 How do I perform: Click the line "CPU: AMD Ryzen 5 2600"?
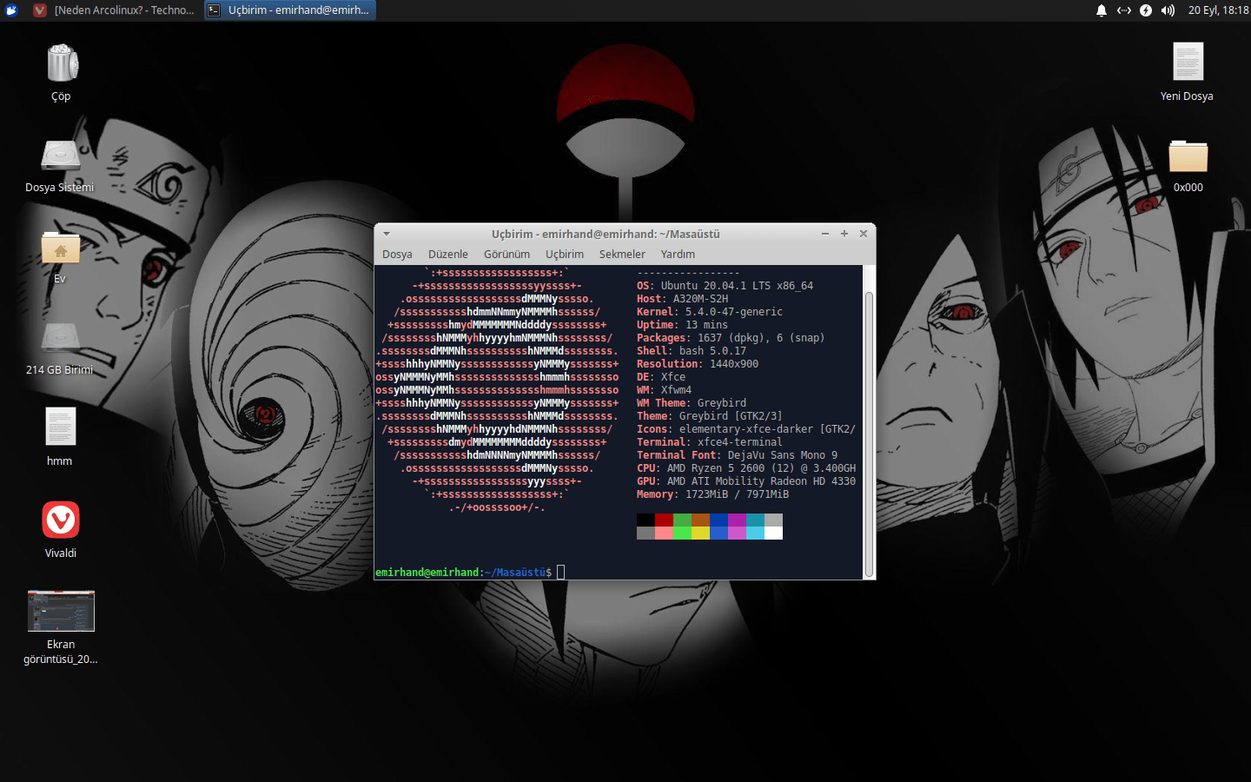click(746, 468)
